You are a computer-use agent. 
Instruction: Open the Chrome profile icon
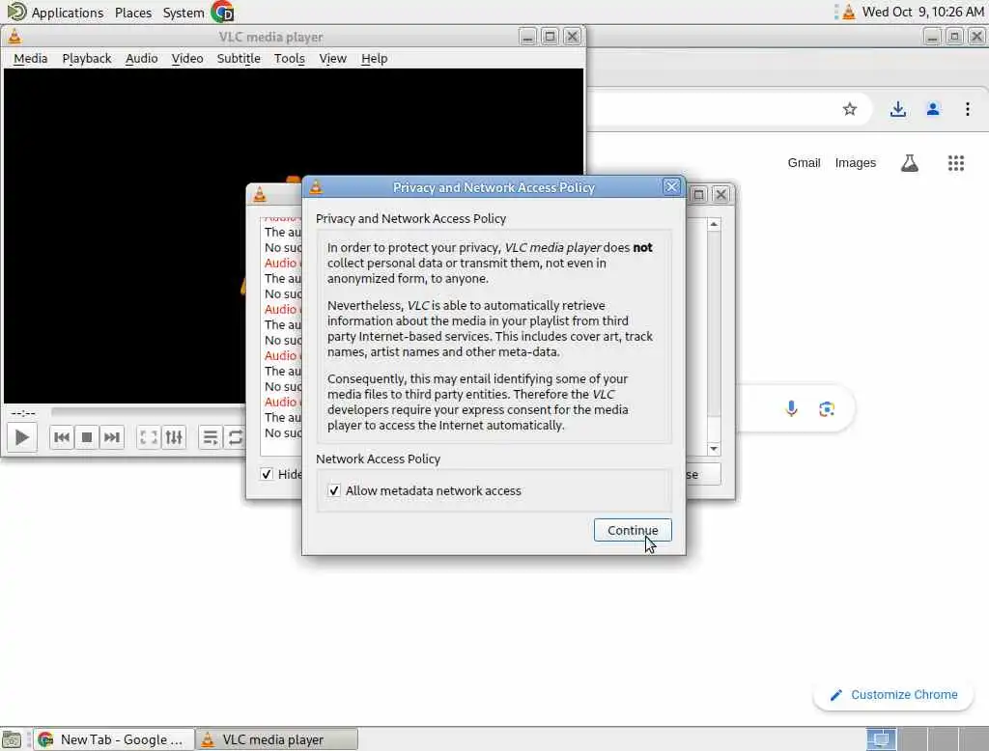[933, 109]
